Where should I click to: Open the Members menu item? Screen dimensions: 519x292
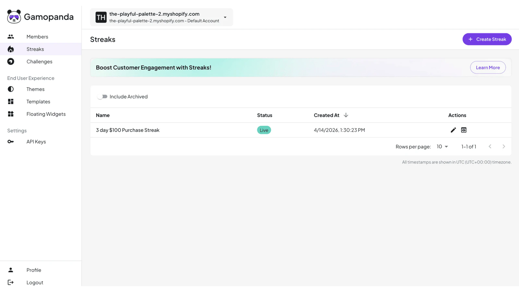point(41,37)
